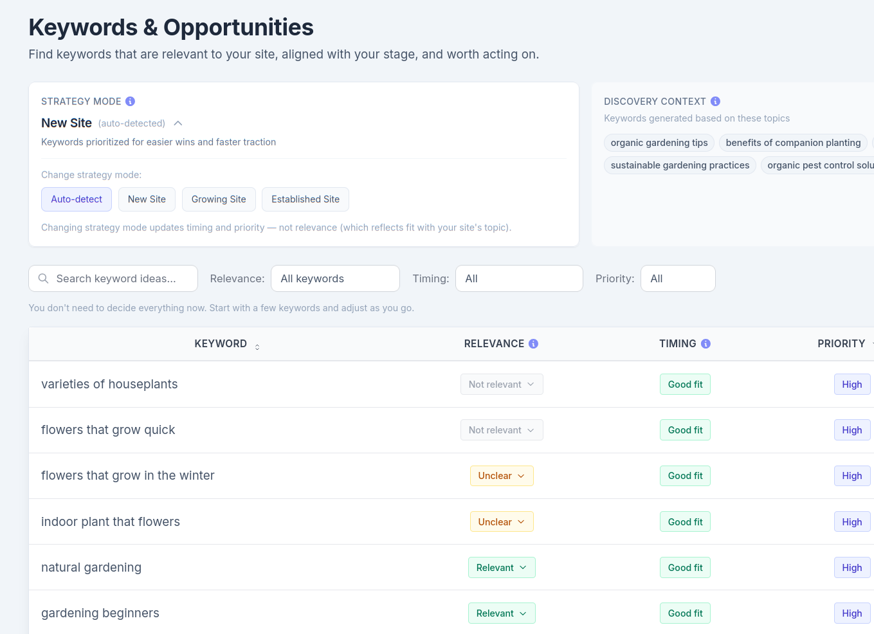Collapse the New Site strategy description chevron
The image size is (874, 634).
click(x=178, y=123)
